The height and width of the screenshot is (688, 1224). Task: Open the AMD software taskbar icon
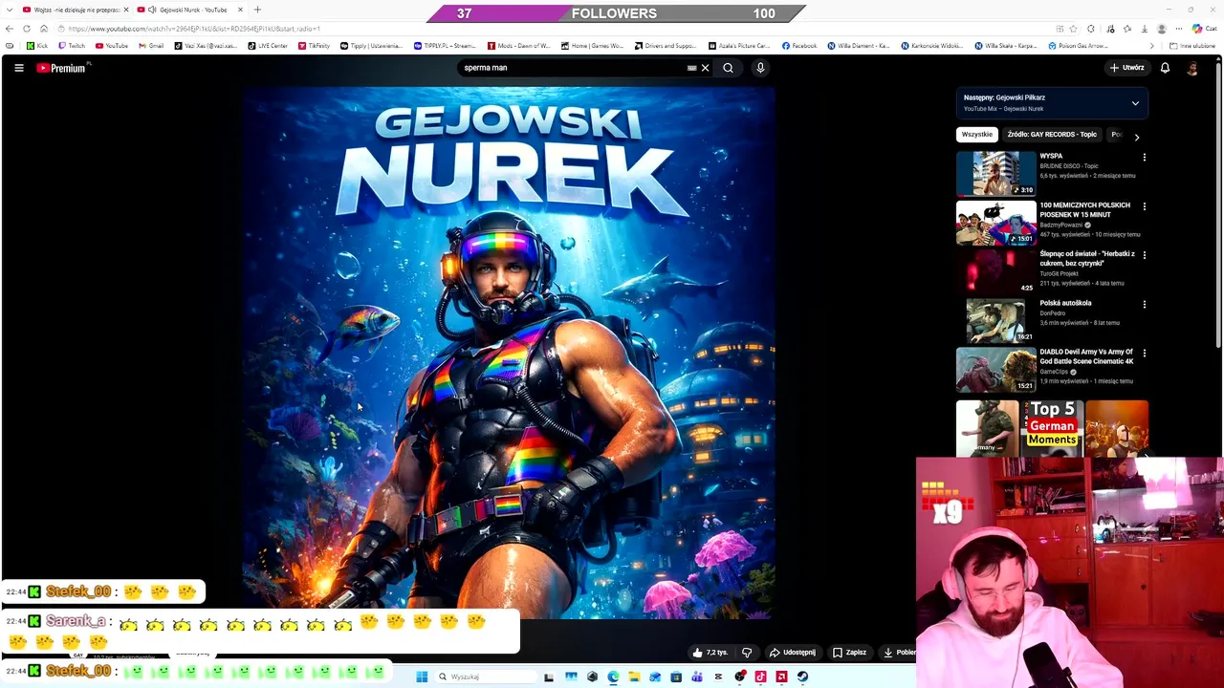pyautogui.click(x=781, y=677)
